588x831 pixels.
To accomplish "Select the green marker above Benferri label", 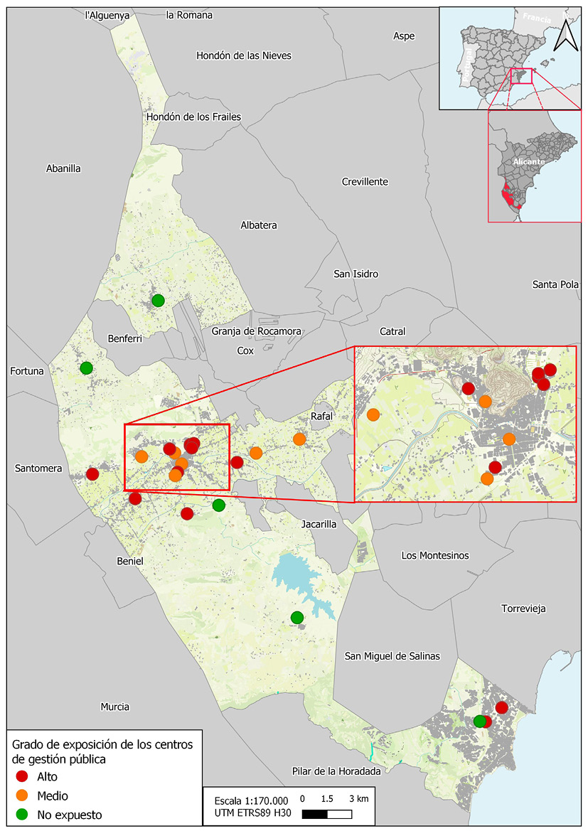I will point(158,300).
